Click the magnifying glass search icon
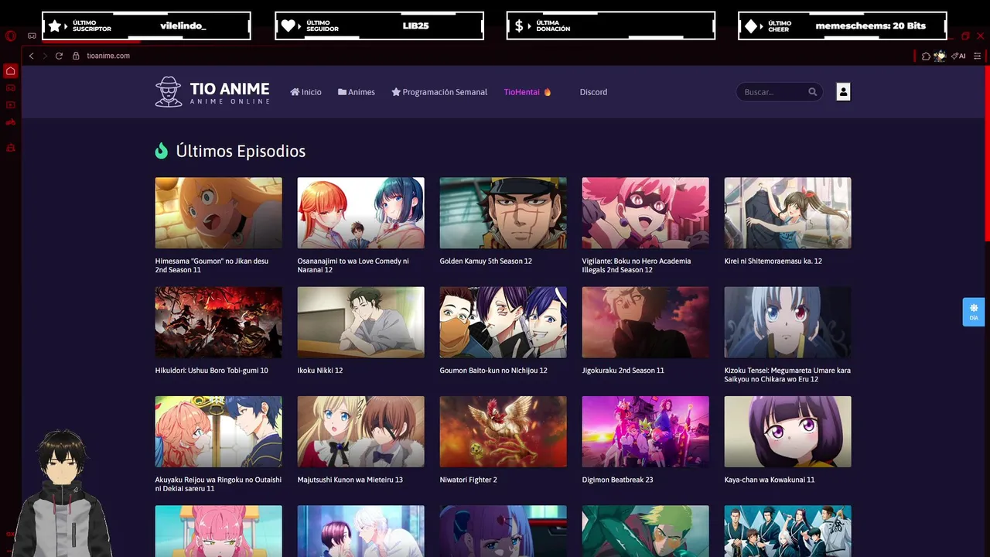990x557 pixels. click(x=812, y=92)
